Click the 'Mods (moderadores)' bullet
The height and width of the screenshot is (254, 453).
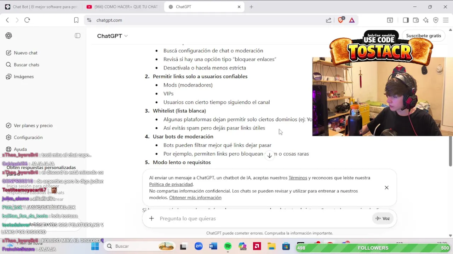[188, 85]
